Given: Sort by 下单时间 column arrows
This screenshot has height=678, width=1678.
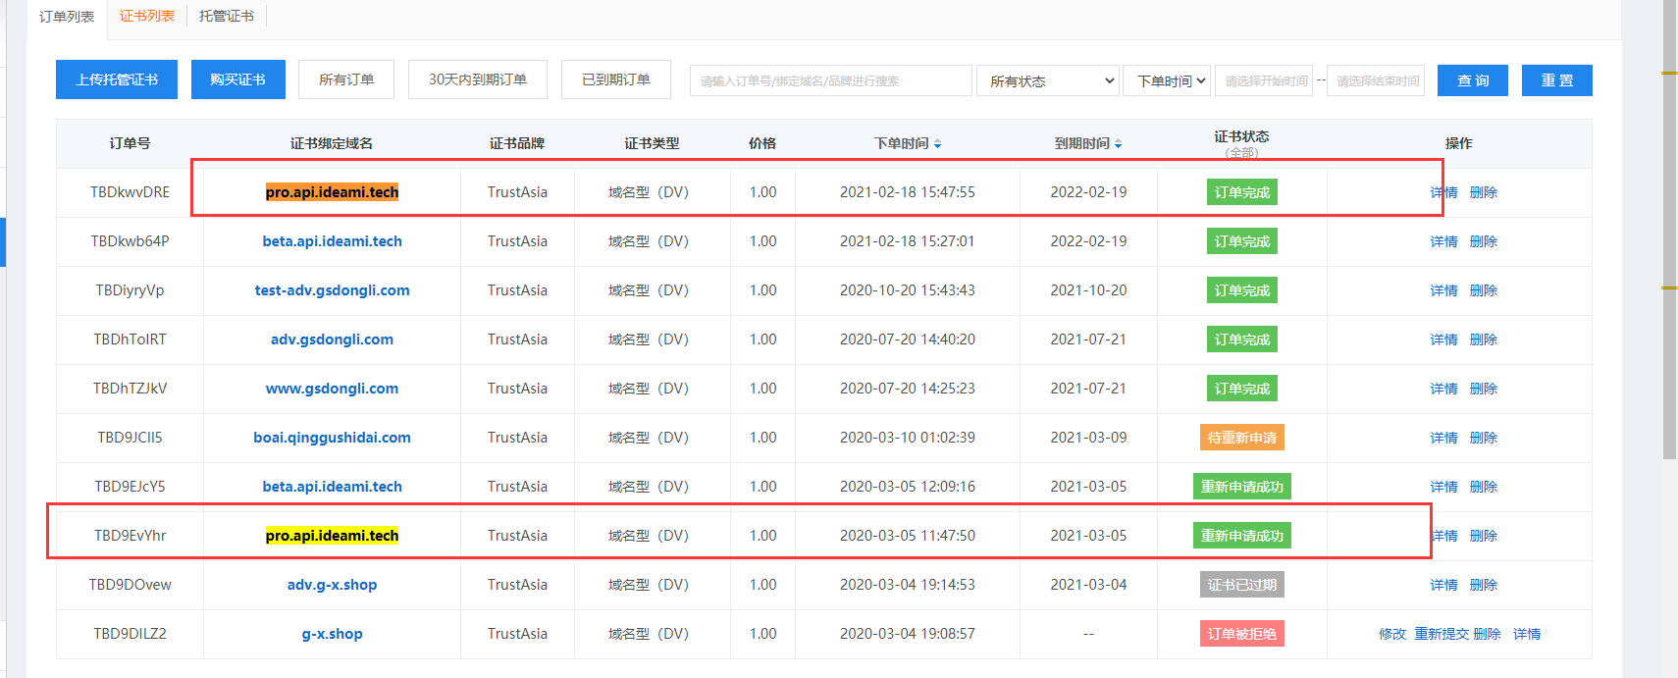Looking at the screenshot, I should coord(937,144).
